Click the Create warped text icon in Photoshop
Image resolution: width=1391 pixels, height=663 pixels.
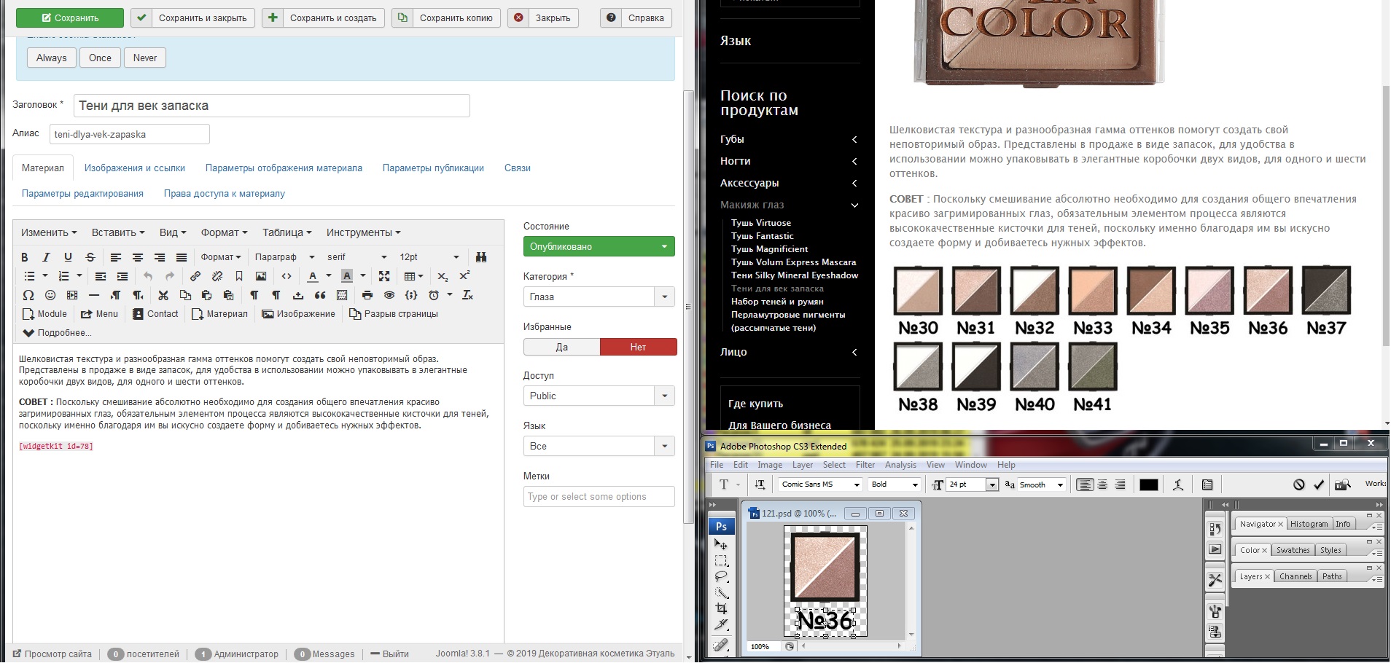[x=1178, y=484]
